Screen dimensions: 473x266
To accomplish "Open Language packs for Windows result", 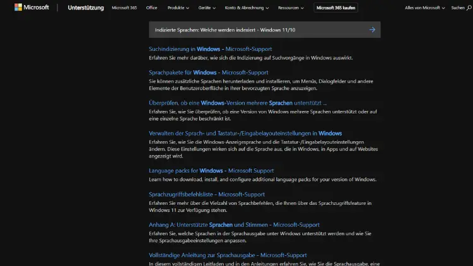I will [x=211, y=171].
